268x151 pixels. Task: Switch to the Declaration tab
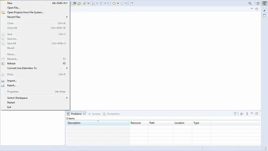(111, 114)
